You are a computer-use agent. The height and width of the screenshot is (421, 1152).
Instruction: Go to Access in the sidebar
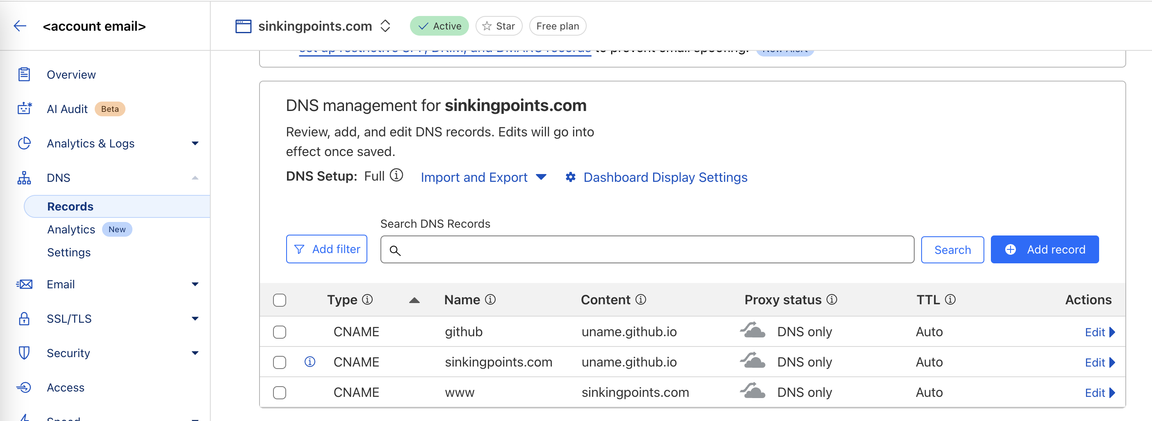[65, 387]
